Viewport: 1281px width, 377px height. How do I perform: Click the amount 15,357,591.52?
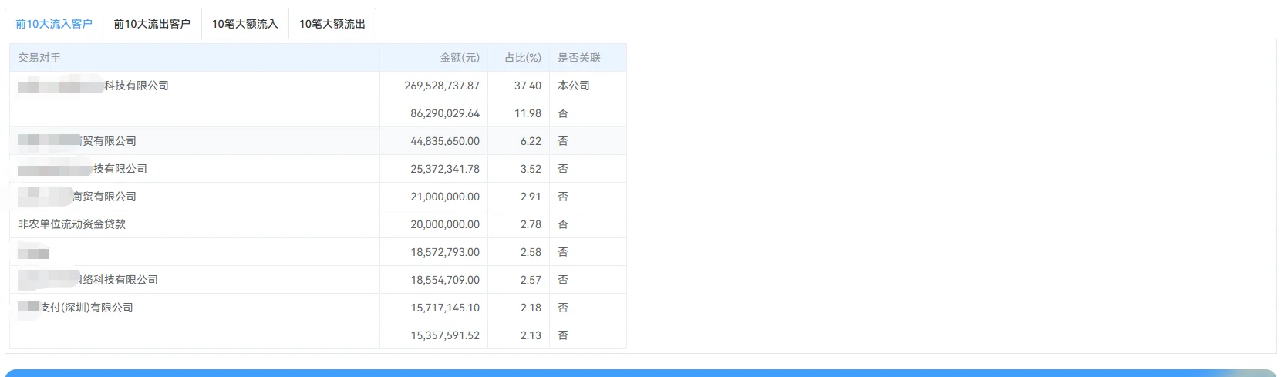click(x=445, y=335)
